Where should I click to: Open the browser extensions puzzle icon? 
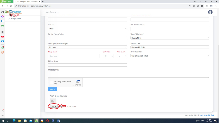pos(207,6)
